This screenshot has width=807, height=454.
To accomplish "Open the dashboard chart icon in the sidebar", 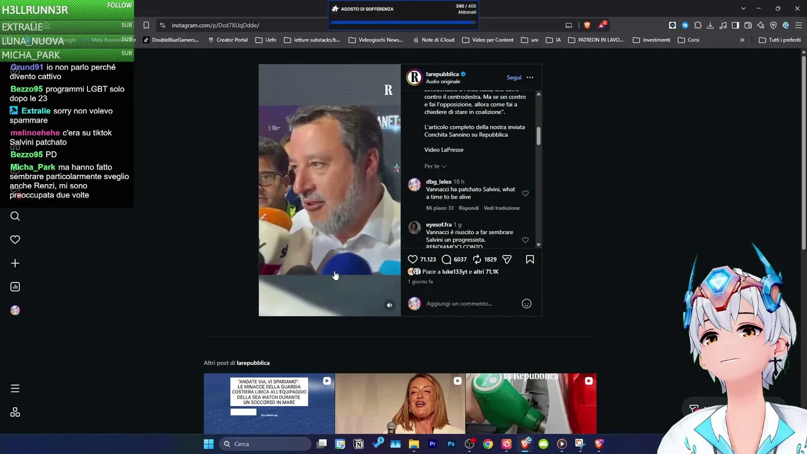I will 15,287.
